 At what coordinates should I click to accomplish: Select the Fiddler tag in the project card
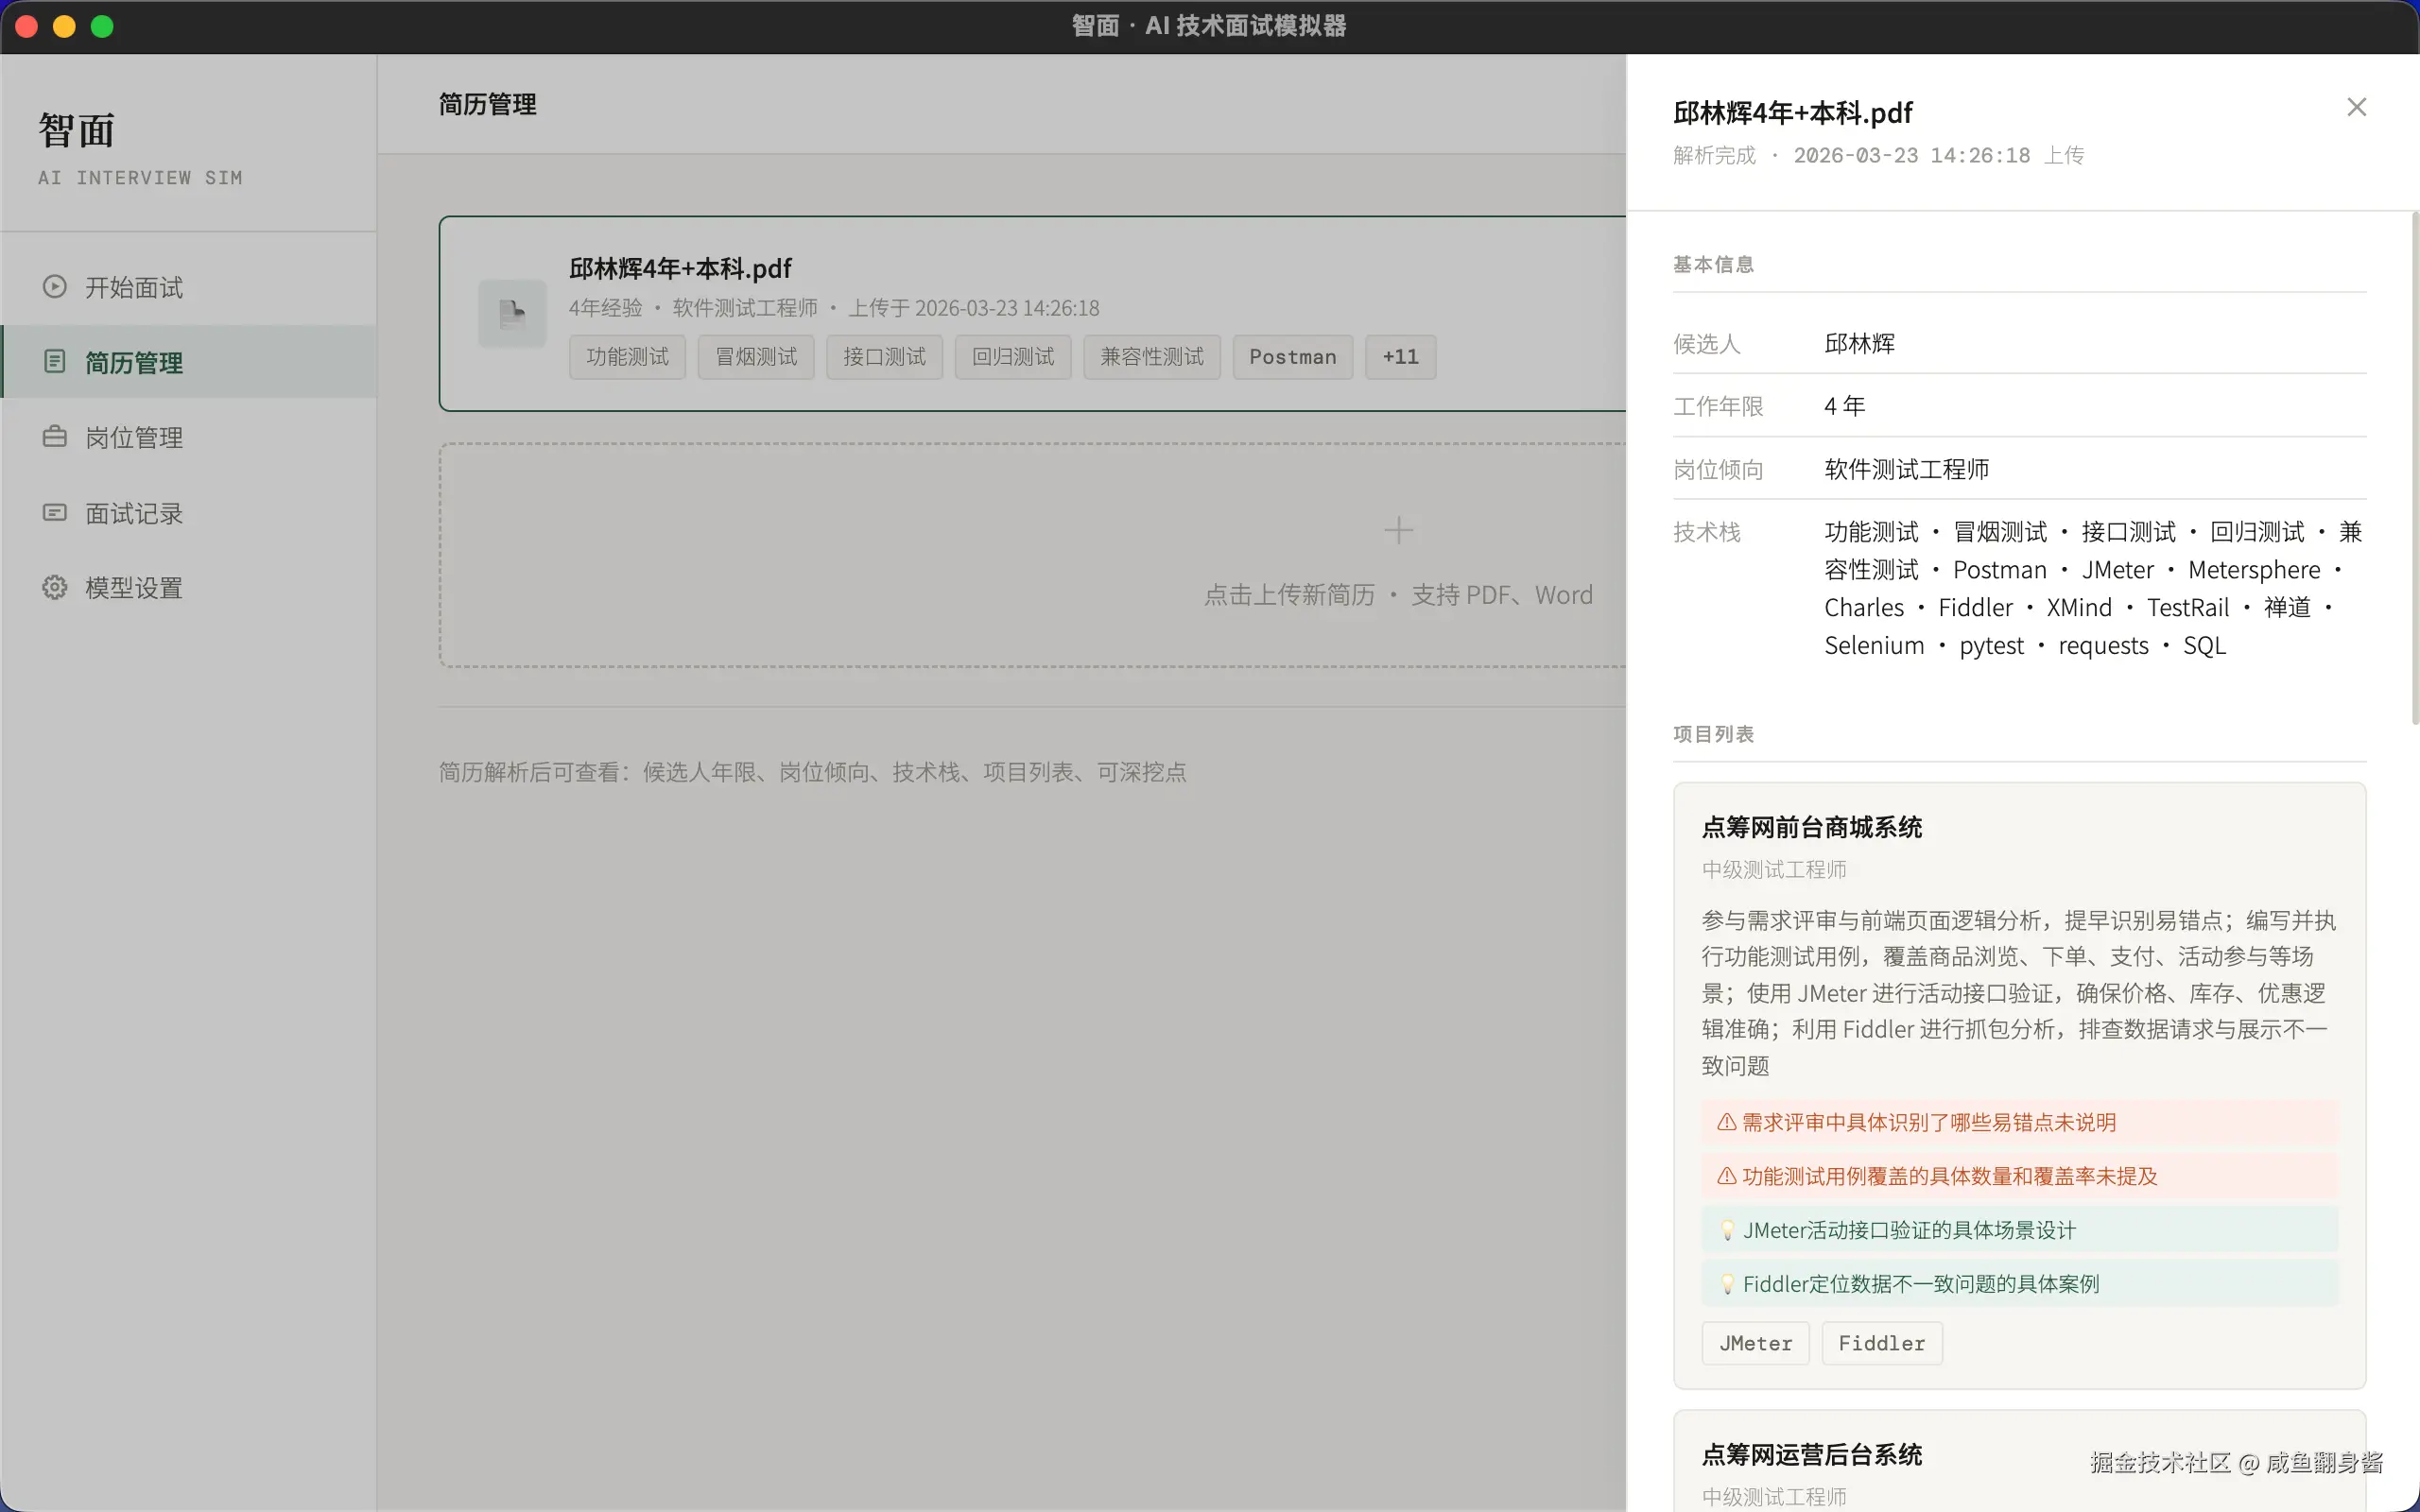(x=1879, y=1342)
